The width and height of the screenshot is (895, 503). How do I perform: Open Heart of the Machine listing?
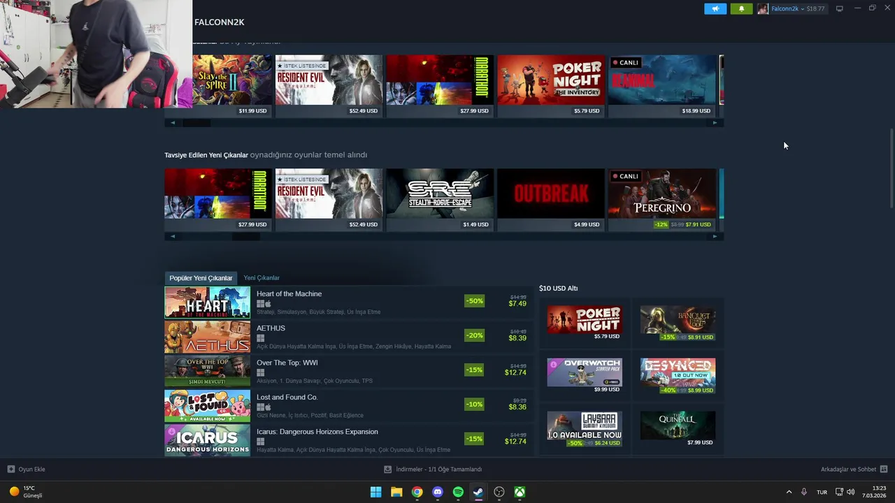pyautogui.click(x=348, y=302)
